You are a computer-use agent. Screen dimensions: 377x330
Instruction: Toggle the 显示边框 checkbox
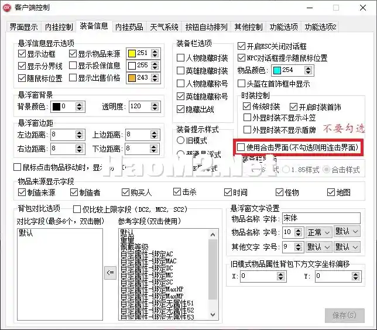[x=37, y=54]
